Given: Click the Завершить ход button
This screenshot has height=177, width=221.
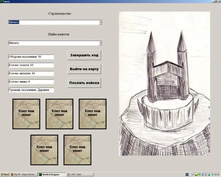Looking at the screenshot, I should coord(84,55).
